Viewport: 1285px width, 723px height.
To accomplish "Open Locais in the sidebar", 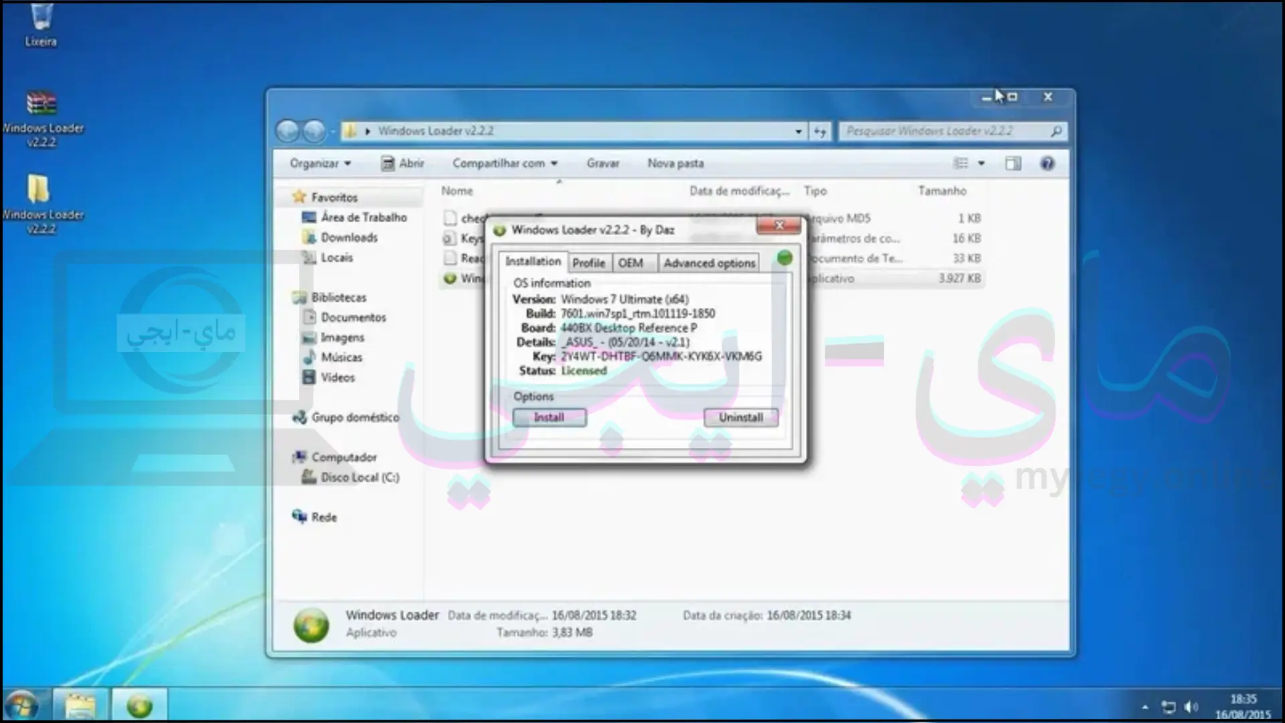I will 327,258.
